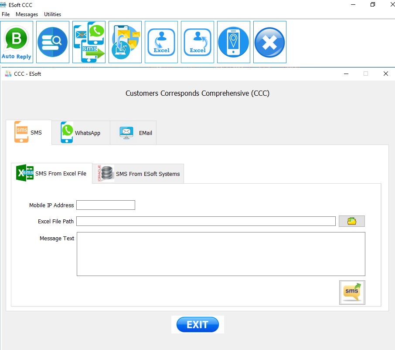This screenshot has height=350, width=395.
Task: Switch to the WhatsApp tab
Action: point(81,133)
